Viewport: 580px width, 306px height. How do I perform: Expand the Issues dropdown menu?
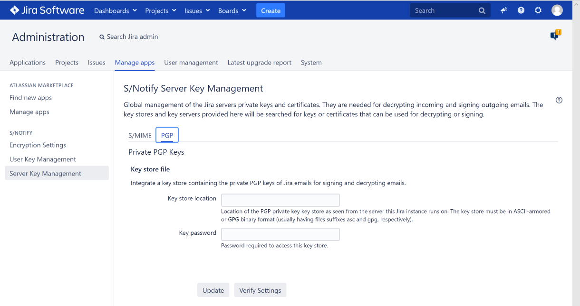click(197, 11)
